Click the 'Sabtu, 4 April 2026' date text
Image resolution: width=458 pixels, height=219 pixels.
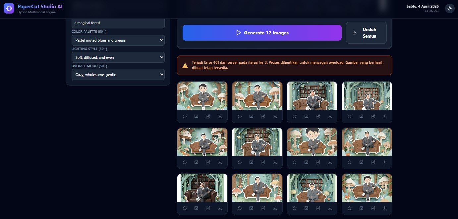point(423,6)
